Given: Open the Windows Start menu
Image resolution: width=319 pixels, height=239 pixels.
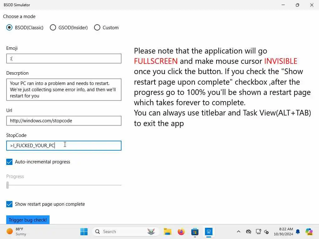Looking at the screenshot, I should pyautogui.click(x=84, y=232).
